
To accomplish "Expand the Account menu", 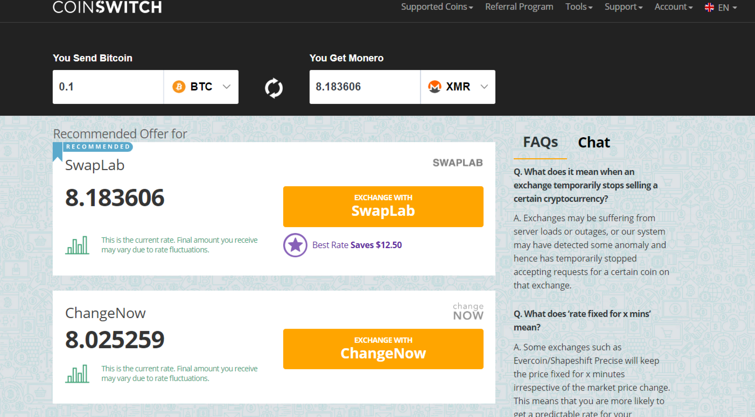I will (x=674, y=7).
